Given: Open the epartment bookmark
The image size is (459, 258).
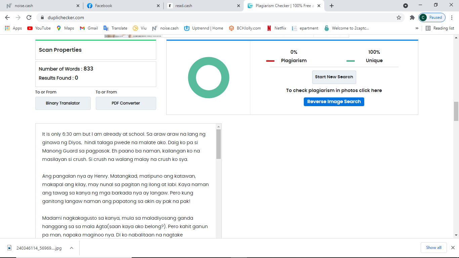Looking at the screenshot, I should coord(305,28).
